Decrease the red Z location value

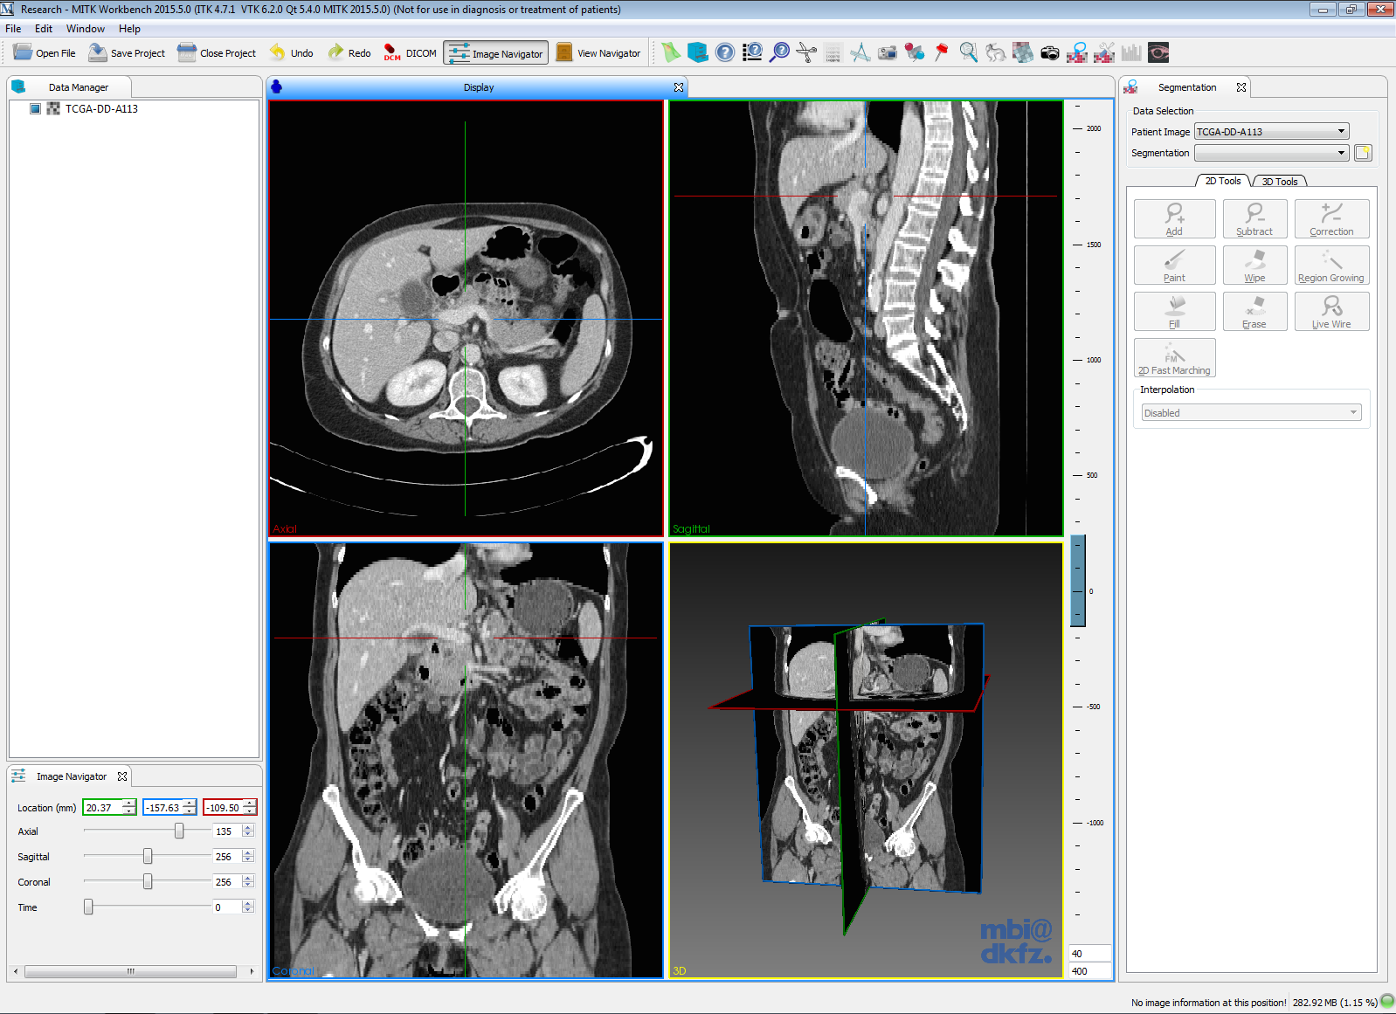[250, 811]
